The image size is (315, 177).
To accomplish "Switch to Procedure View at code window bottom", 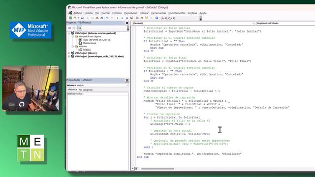I will tap(132, 169).
